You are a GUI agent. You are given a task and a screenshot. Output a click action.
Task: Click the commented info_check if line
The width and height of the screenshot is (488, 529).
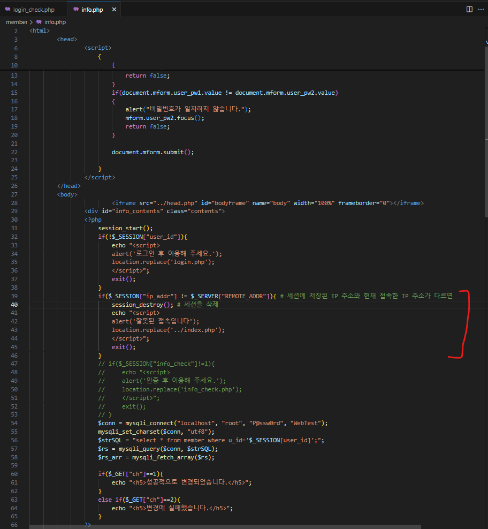pyautogui.click(x=156, y=364)
